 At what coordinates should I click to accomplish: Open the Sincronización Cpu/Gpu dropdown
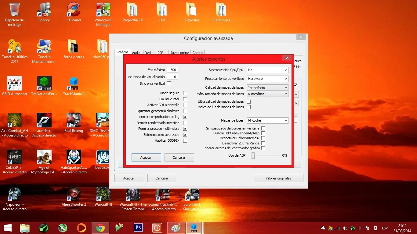(x=267, y=70)
